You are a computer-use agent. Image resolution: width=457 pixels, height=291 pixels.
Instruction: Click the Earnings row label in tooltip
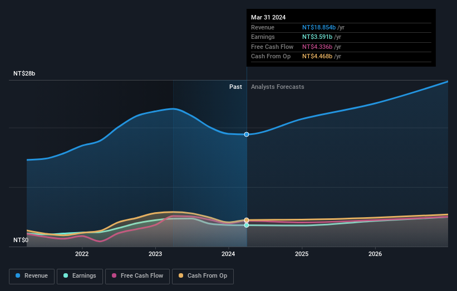point(263,37)
